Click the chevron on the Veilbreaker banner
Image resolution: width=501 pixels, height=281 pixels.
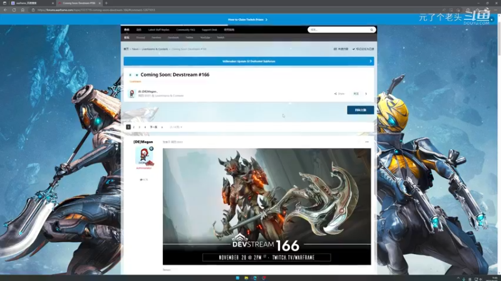[371, 61]
